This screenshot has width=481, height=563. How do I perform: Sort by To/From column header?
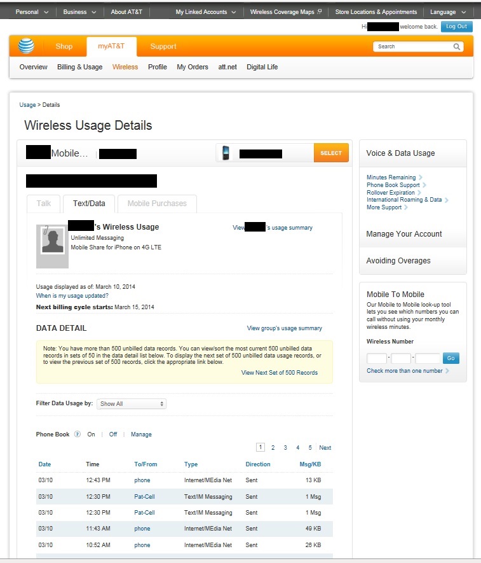pyautogui.click(x=146, y=464)
